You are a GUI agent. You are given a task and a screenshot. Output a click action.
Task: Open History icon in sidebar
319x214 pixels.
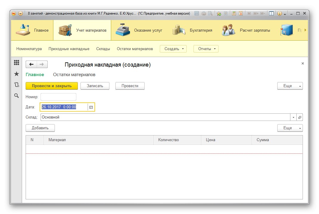click(x=16, y=84)
